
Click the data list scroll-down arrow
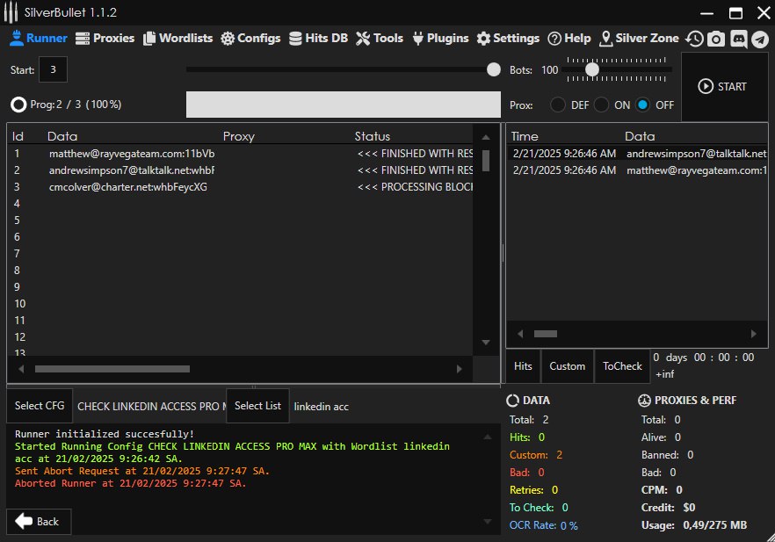coord(486,343)
